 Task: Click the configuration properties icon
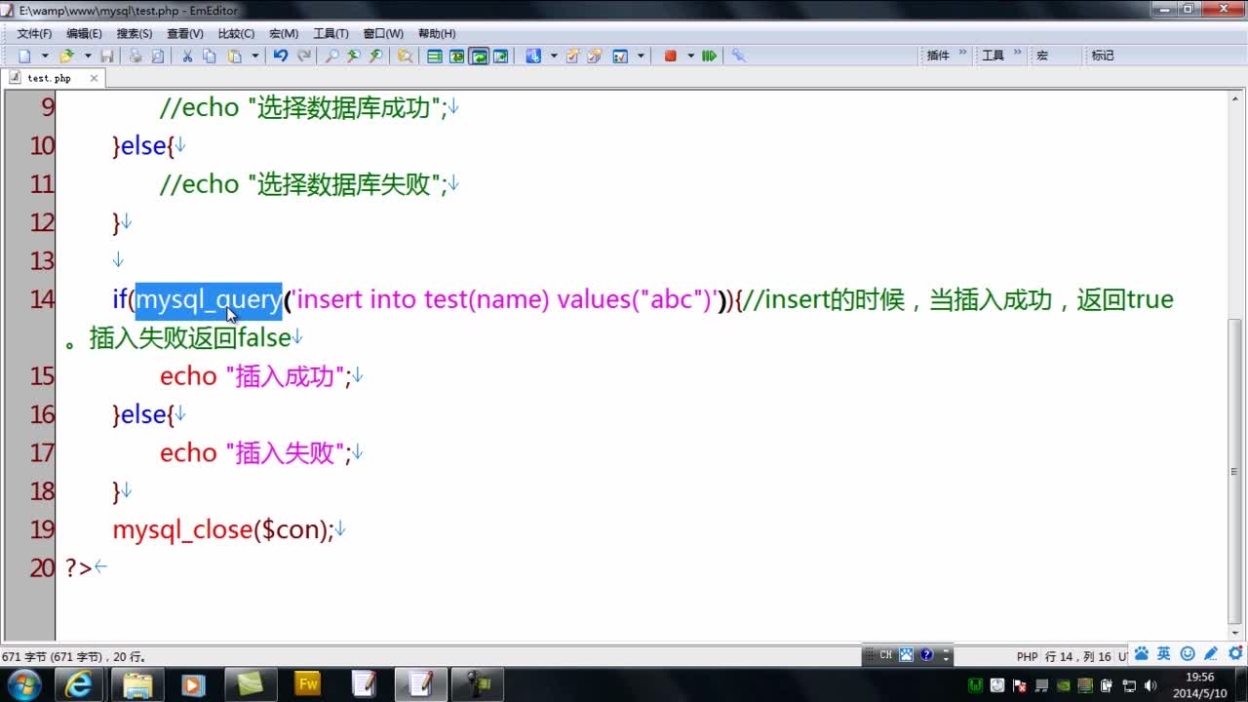(x=532, y=56)
